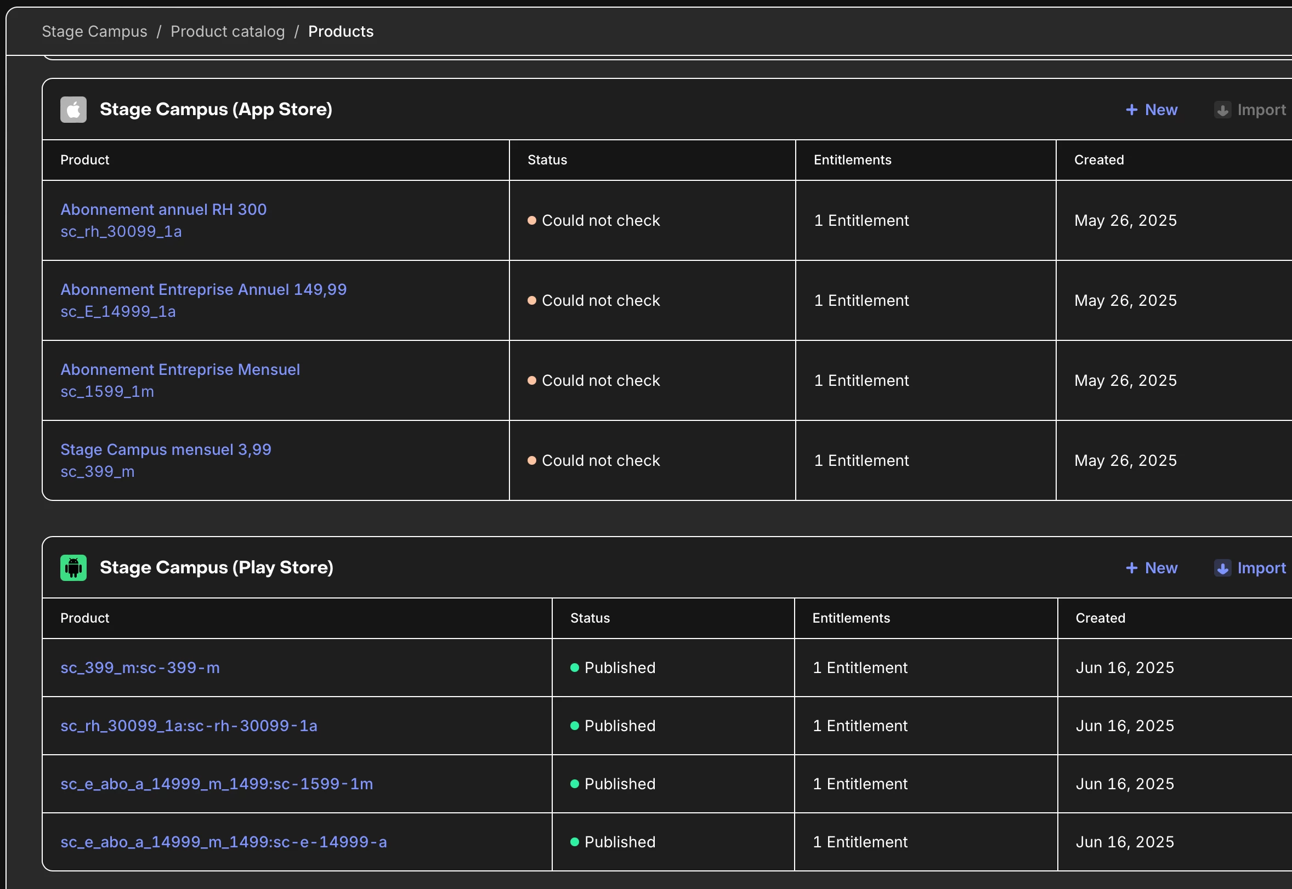This screenshot has height=889, width=1292.
Task: Open Stage Campus breadcrumb
Action: [x=94, y=32]
